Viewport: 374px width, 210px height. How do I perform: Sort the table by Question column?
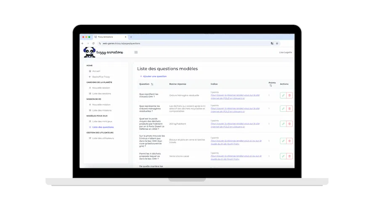pyautogui.click(x=152, y=84)
